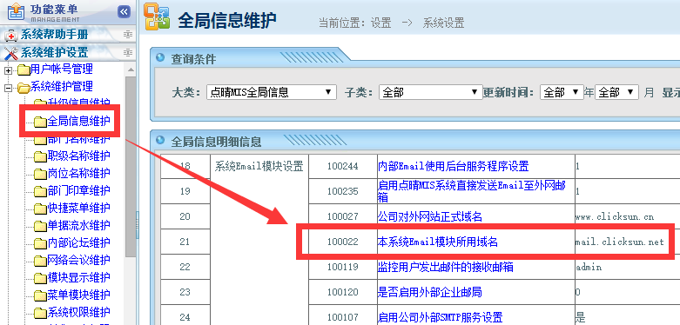Open the 更新时间 year dropdown
The height and width of the screenshot is (325, 680).
(x=562, y=92)
